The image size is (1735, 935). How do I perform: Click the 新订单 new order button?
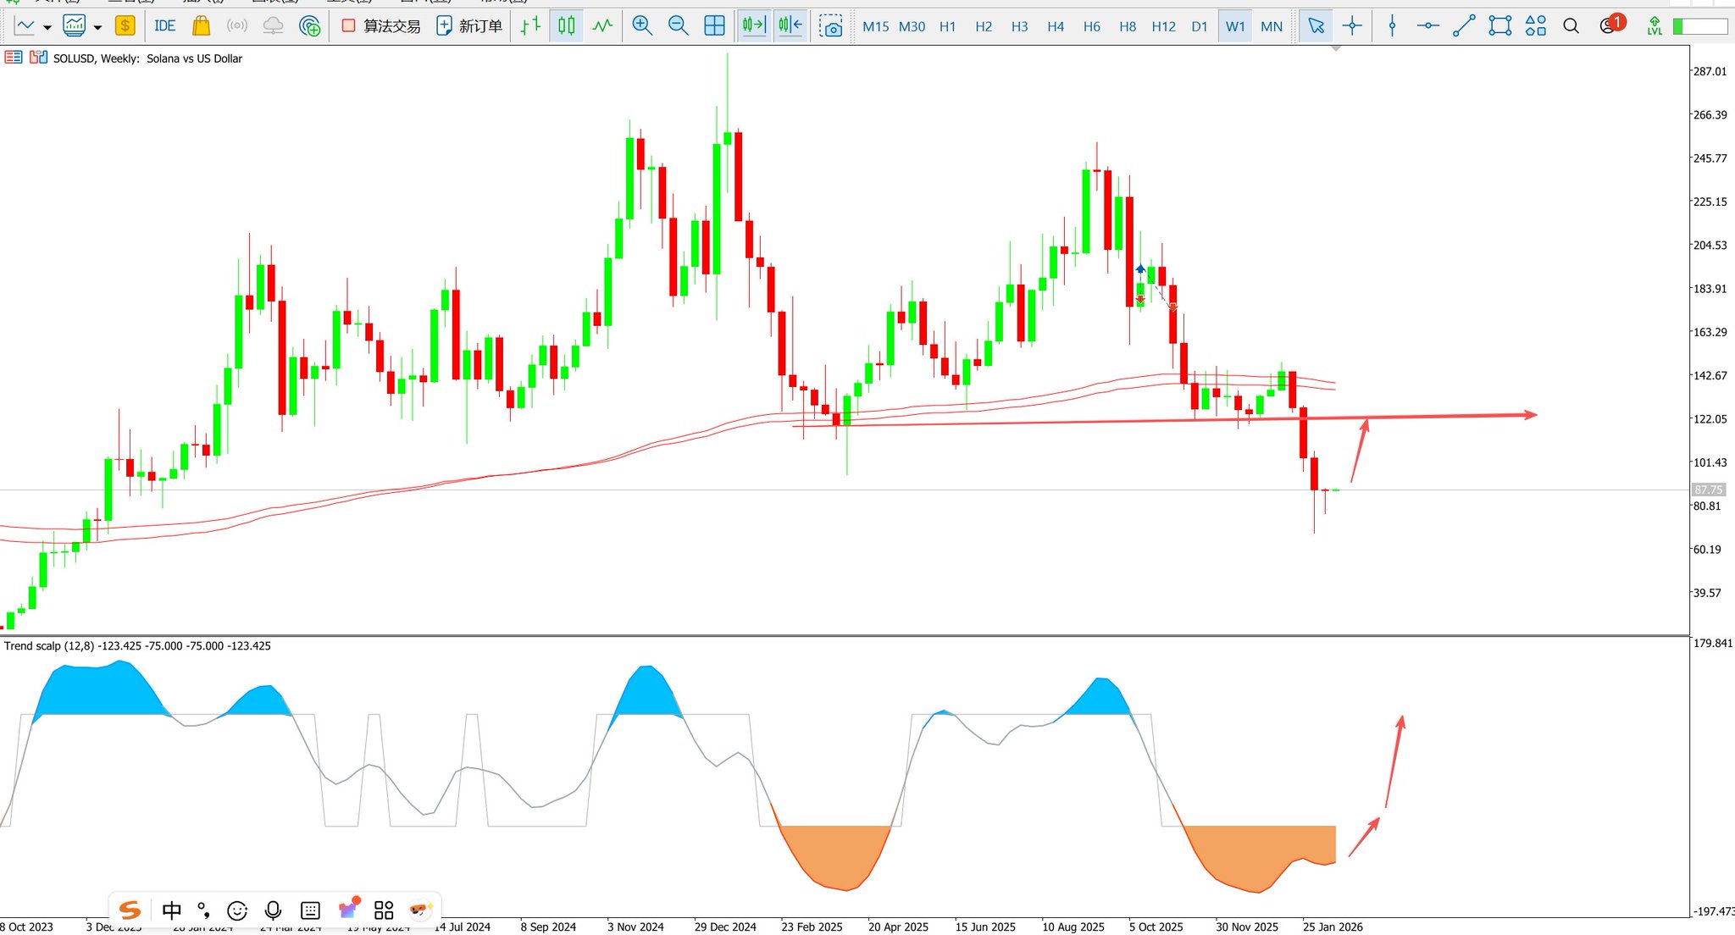[x=469, y=26]
